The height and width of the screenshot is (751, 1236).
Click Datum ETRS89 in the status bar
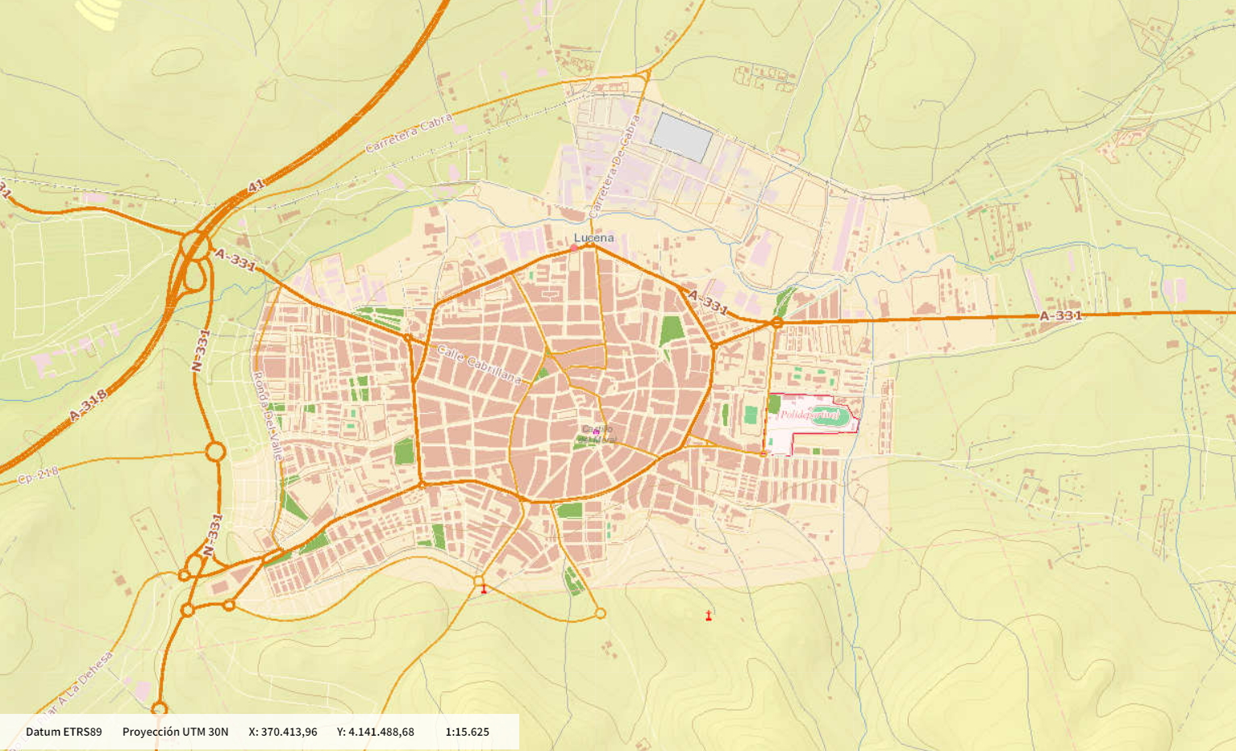tap(64, 732)
